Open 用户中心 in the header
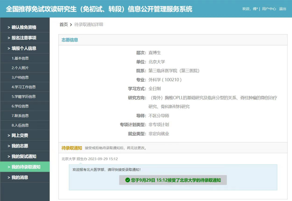Viewport: 292px width, 201px height. pyautogui.click(x=269, y=9)
